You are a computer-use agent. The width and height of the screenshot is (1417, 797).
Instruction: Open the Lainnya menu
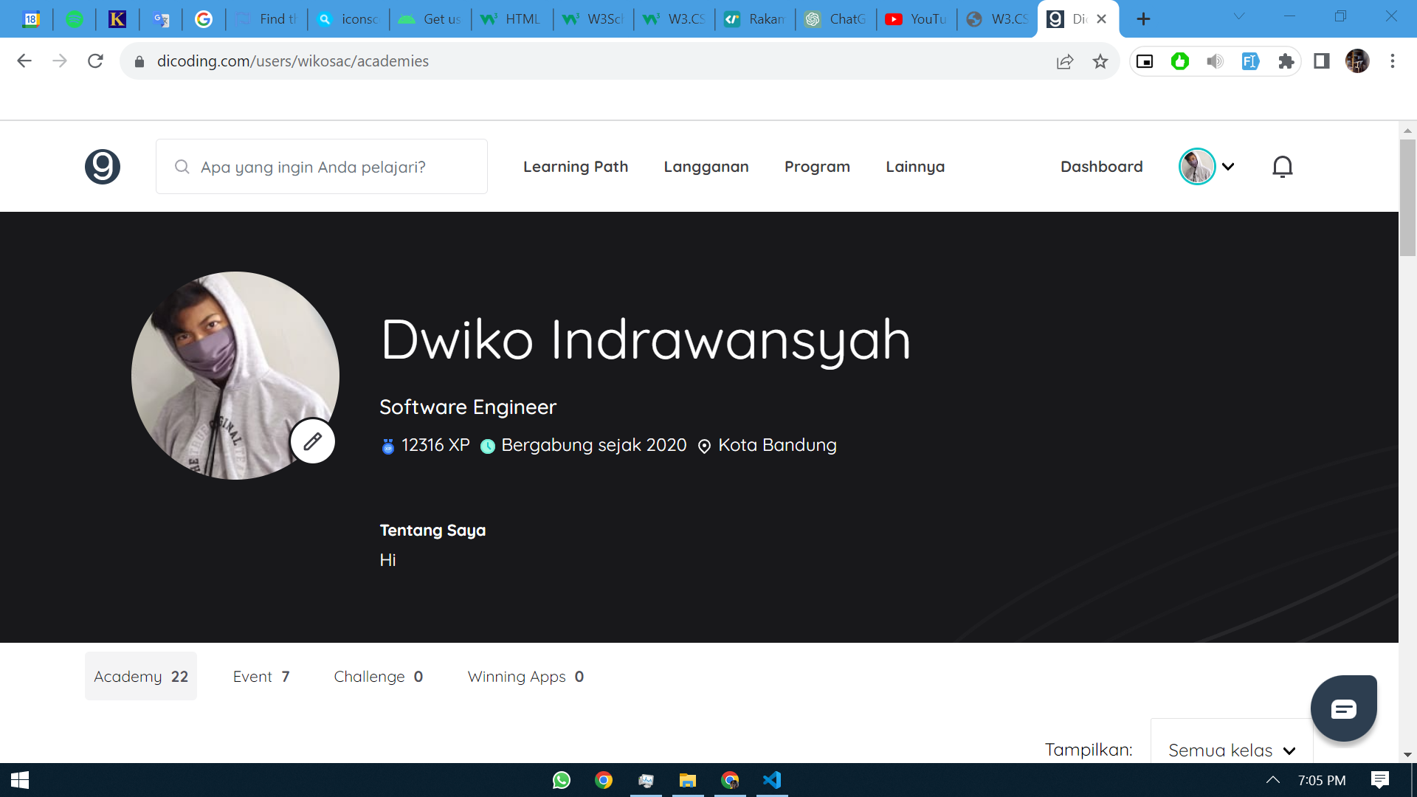click(x=915, y=166)
